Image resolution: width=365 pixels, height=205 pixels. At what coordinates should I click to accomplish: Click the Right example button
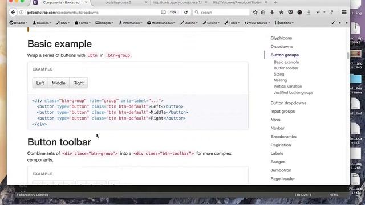78,83
